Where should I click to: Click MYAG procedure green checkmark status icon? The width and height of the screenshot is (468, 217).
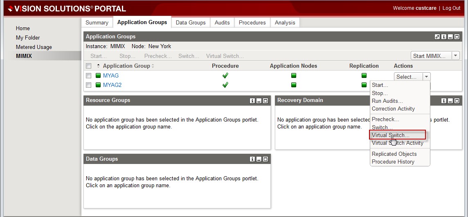tap(225, 75)
